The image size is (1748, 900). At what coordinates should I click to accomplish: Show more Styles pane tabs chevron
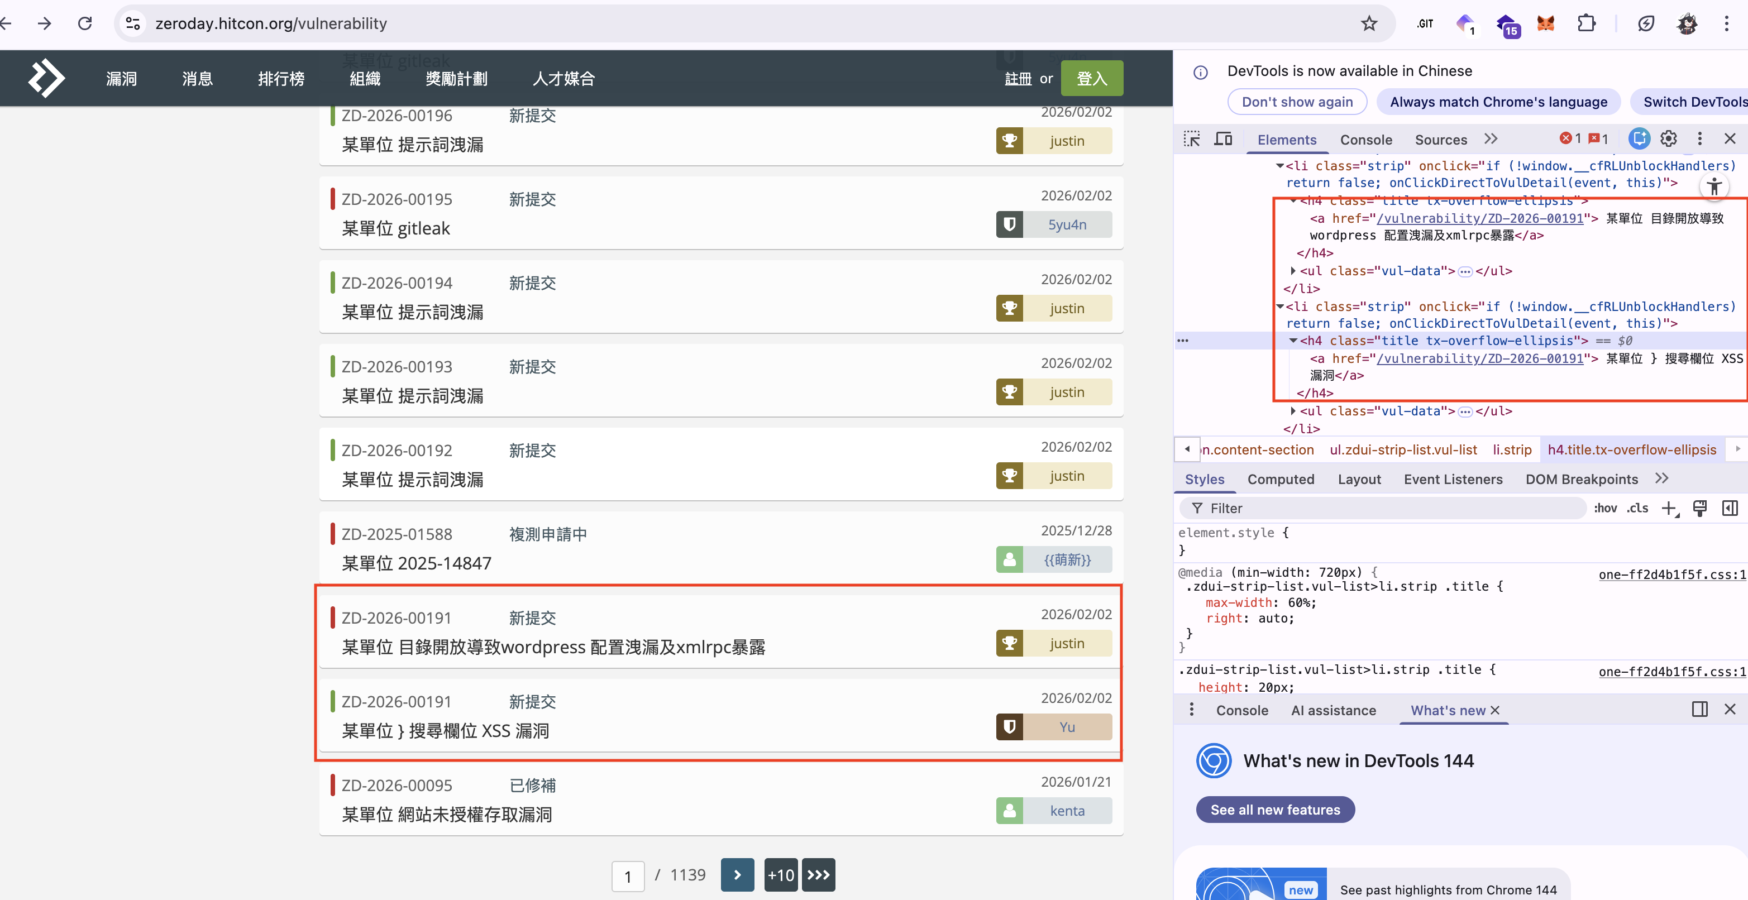pos(1661,479)
